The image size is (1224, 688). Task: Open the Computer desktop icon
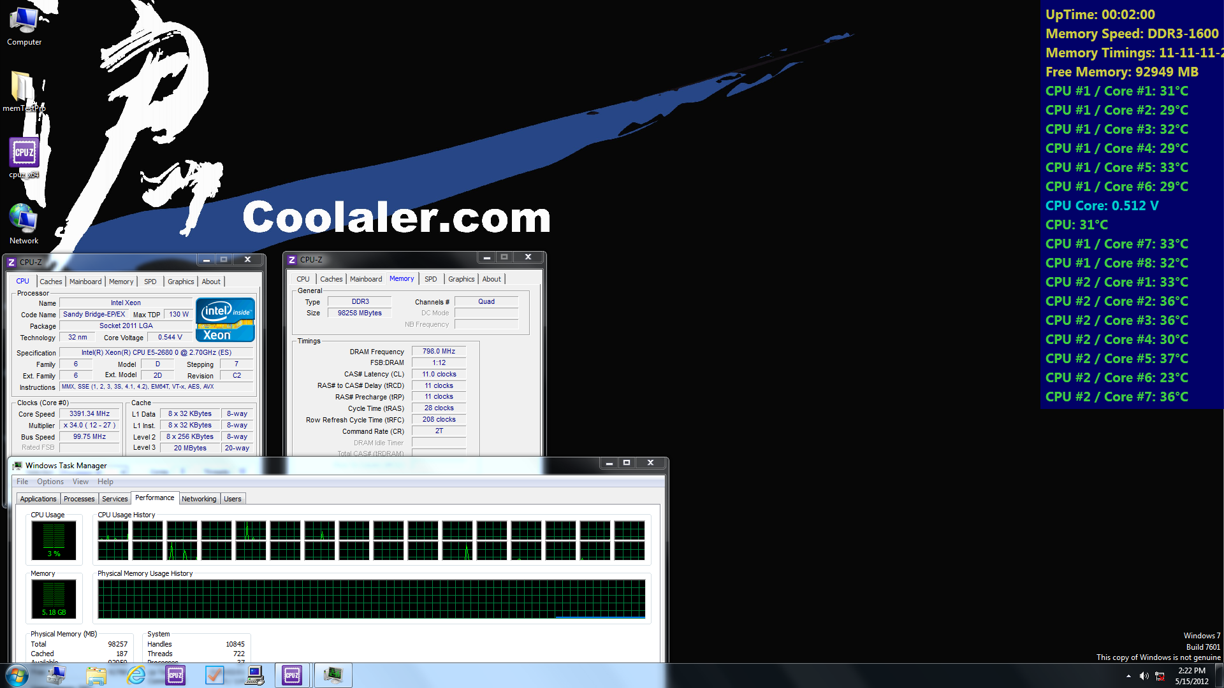click(24, 27)
